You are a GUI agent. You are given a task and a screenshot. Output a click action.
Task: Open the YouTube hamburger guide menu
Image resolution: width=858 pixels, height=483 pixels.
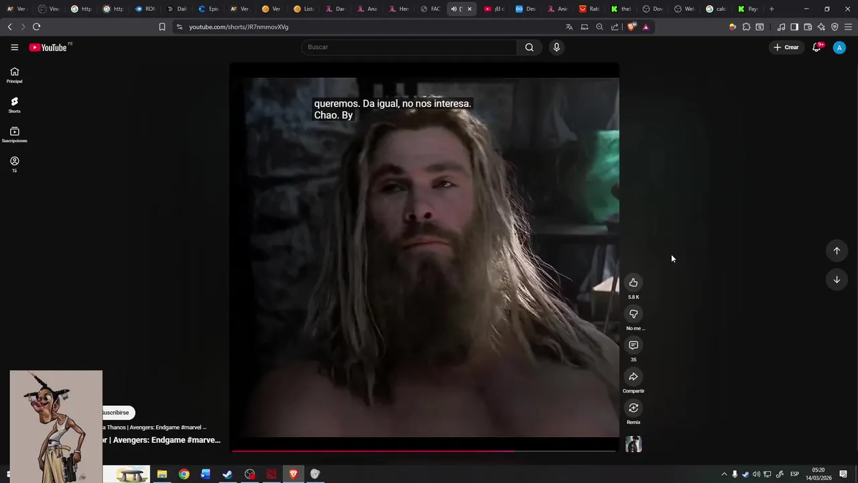coord(14,47)
